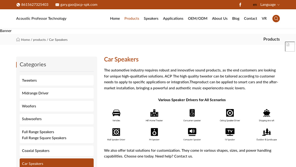Click the Consumer speaker icon
The width and height of the screenshot is (296, 167).
pos(192,113)
